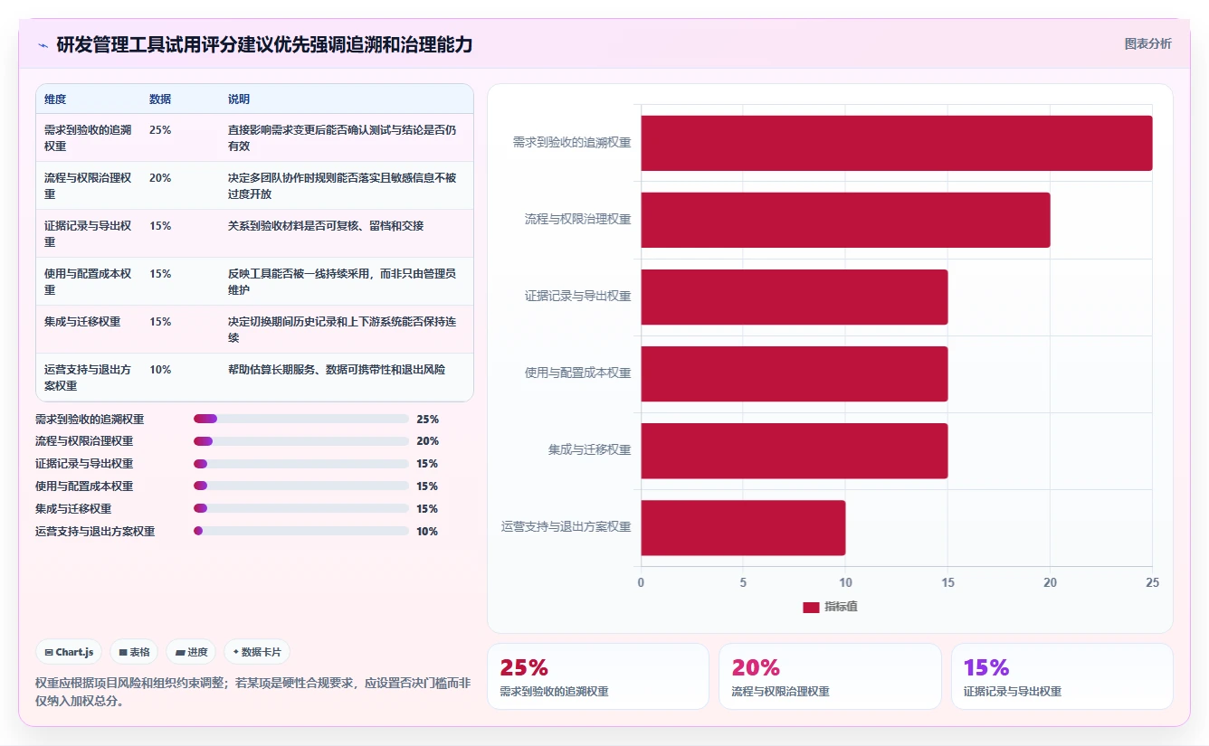This screenshot has height=746, width=1209.
Task: Click the 图表分析 label in the header
Action: click(1147, 43)
